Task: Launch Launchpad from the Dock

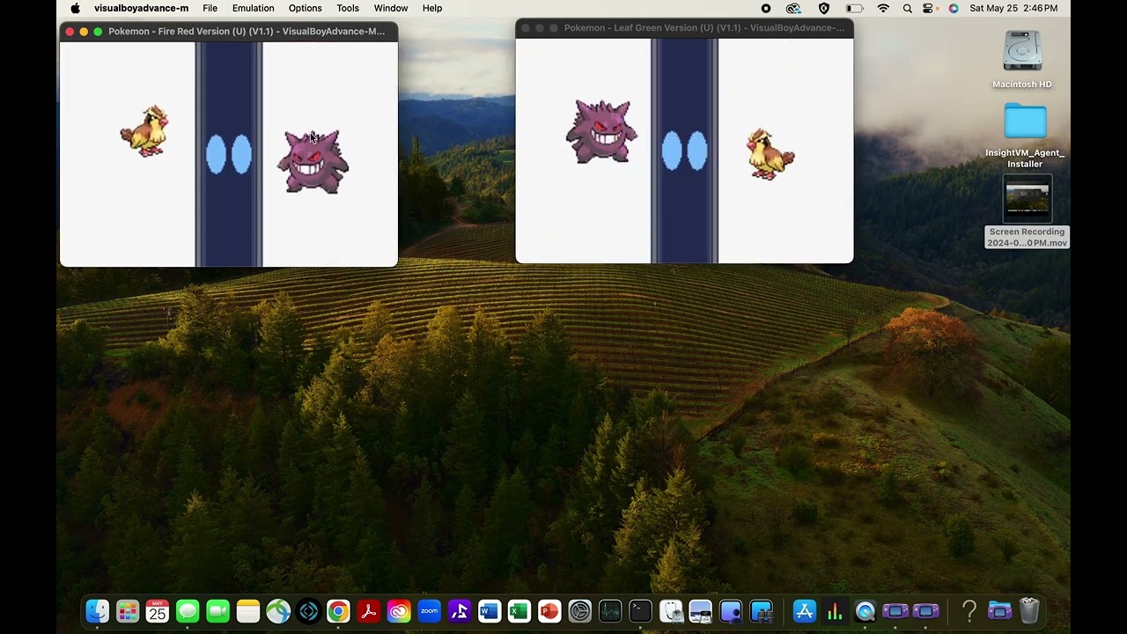Action: (x=128, y=611)
